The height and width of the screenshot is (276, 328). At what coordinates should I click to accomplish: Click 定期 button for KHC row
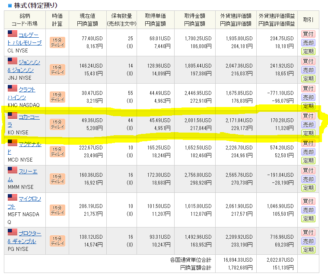tap(308, 106)
